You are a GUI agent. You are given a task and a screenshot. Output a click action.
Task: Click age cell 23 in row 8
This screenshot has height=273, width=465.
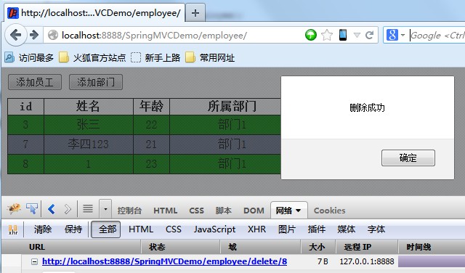151,164
